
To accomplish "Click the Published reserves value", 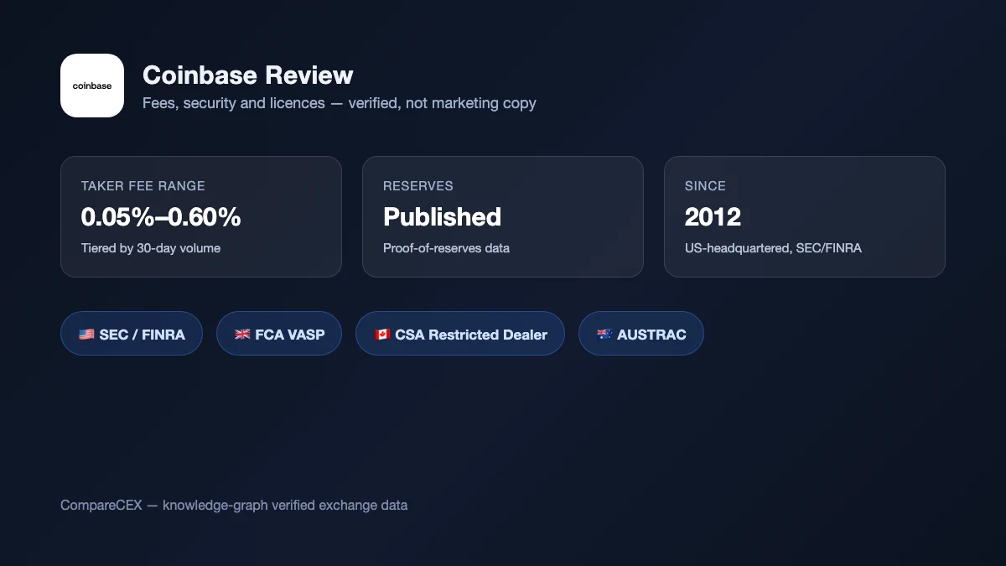I will coord(442,217).
